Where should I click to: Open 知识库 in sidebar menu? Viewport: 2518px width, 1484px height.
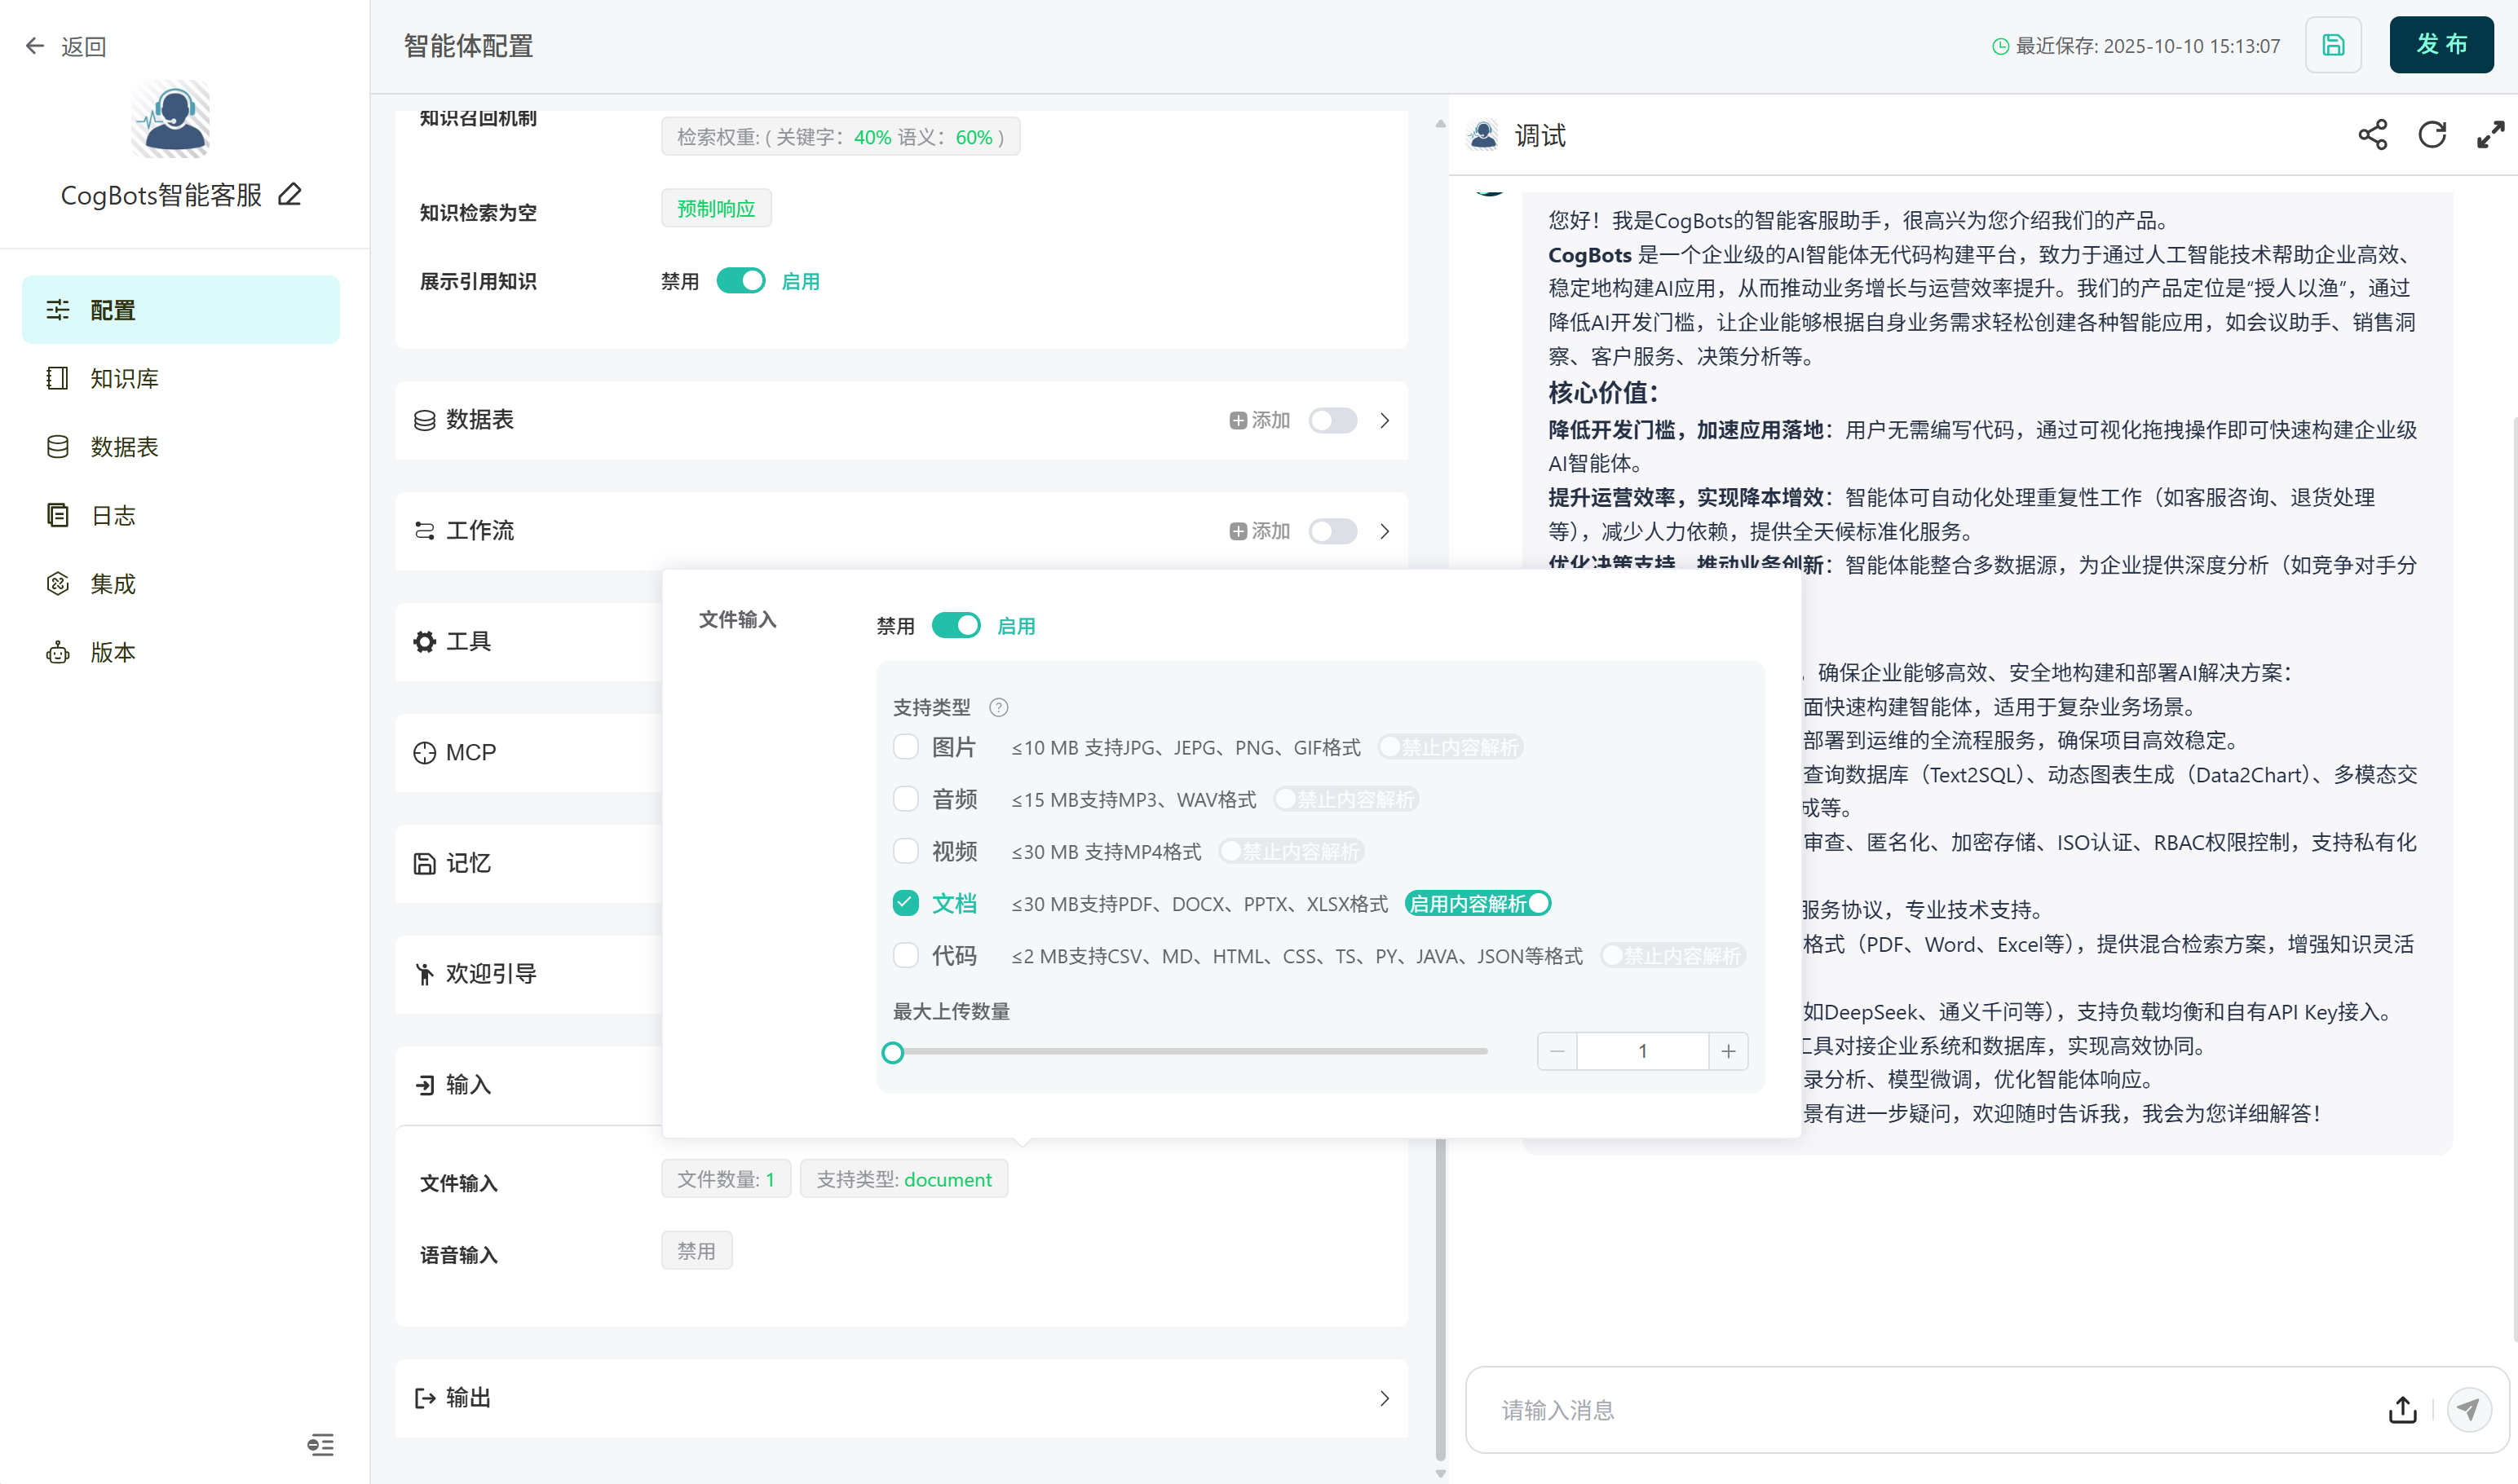coord(181,378)
